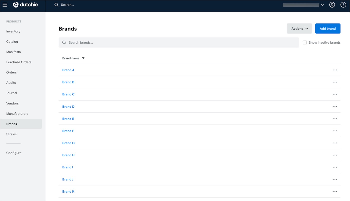
Task: Focus the Search brands input field
Action: [179, 43]
